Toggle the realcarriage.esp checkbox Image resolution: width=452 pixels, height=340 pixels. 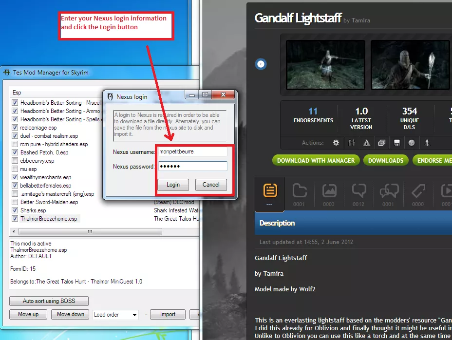click(x=15, y=128)
